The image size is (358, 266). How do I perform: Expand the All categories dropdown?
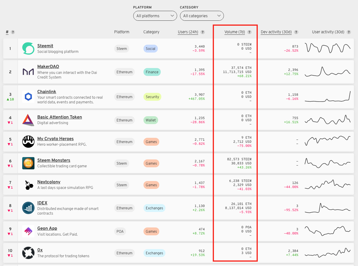202,16
